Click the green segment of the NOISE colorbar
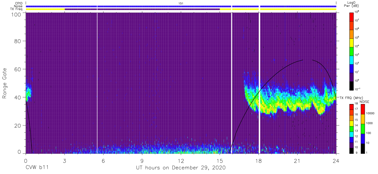 click(x=362, y=129)
